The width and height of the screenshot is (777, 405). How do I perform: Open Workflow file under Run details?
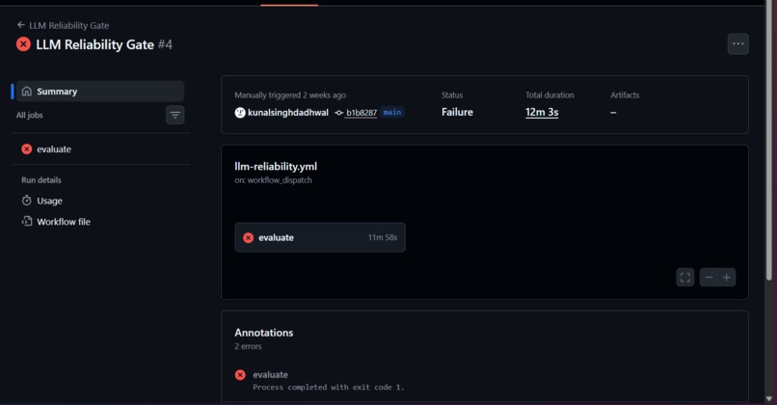pyautogui.click(x=63, y=222)
